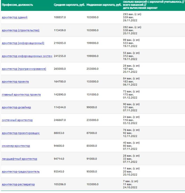Select average salary value 113459.0
The height and width of the screenshot is (193, 185).
[x=60, y=30]
